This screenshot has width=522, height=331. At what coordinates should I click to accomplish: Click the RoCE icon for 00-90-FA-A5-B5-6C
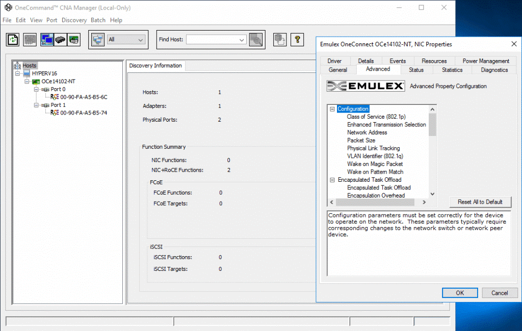pyautogui.click(x=55, y=97)
